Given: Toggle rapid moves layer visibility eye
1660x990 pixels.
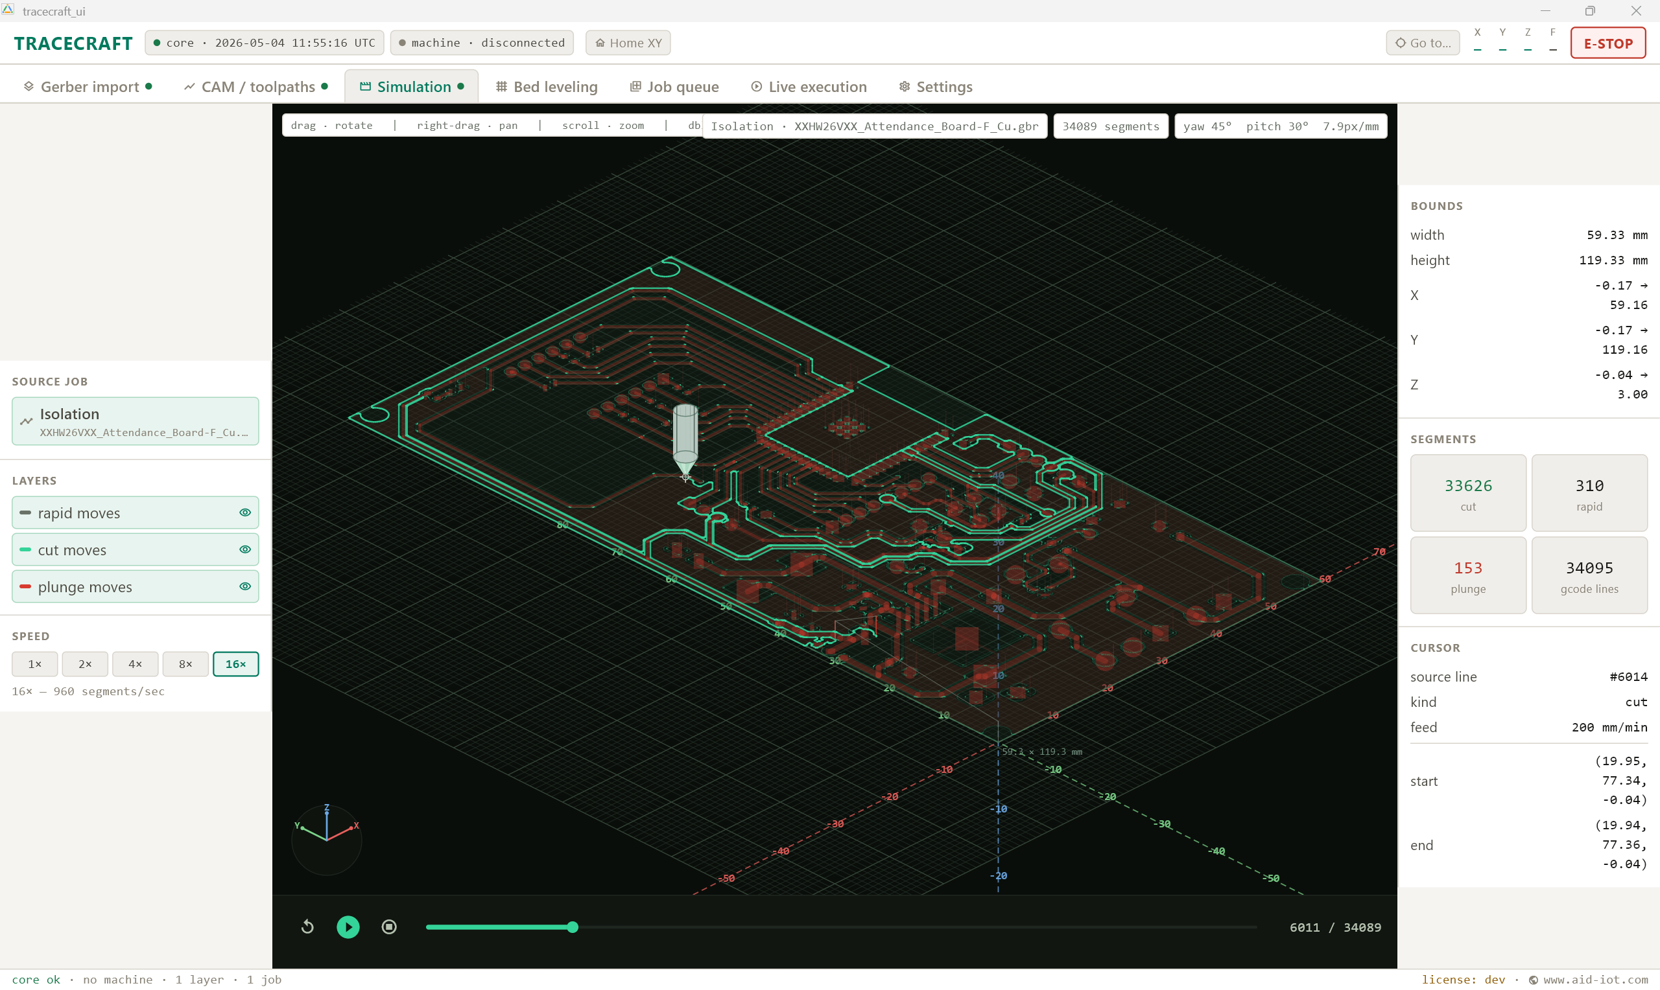Looking at the screenshot, I should point(245,512).
